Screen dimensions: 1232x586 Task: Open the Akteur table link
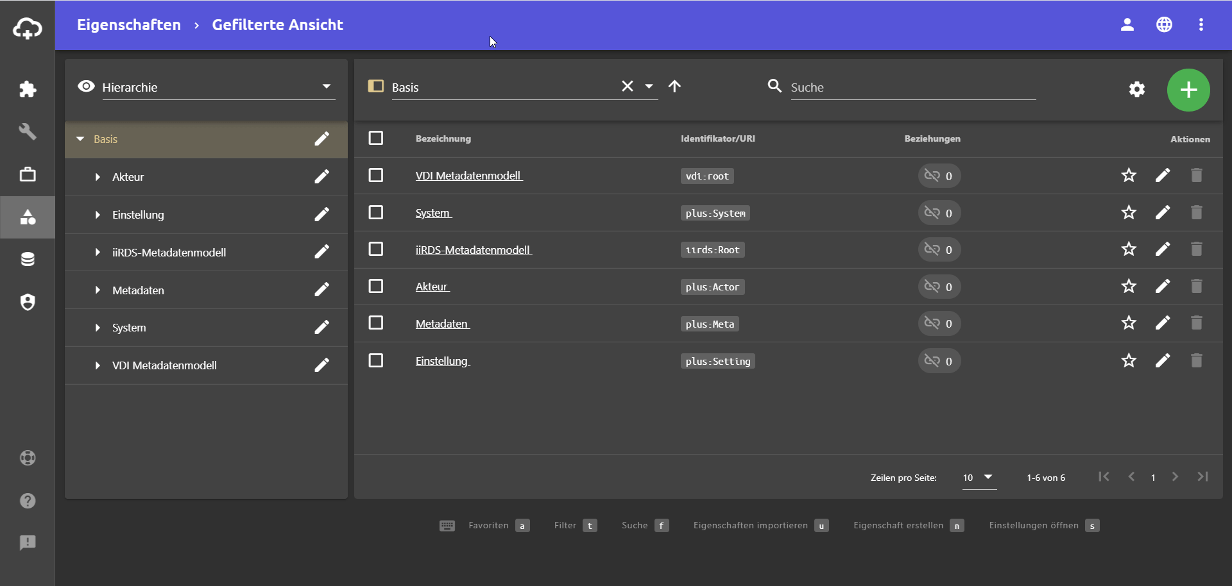click(432, 287)
